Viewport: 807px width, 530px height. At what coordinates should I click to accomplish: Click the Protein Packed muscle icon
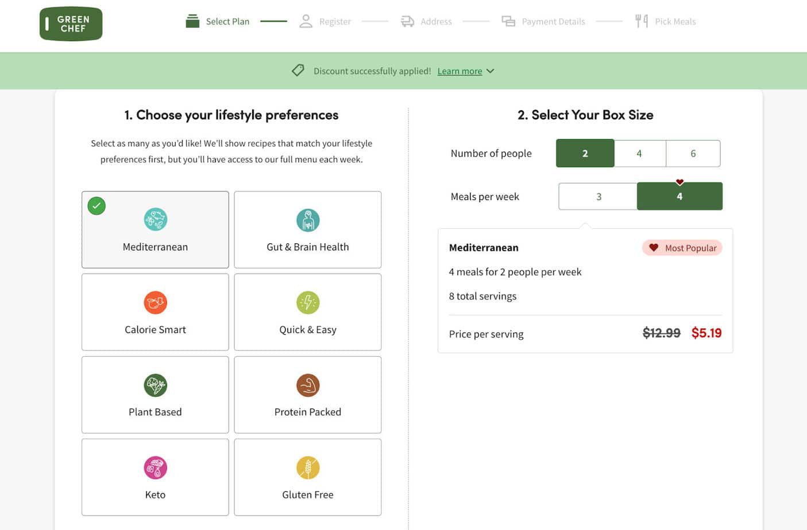pos(308,385)
